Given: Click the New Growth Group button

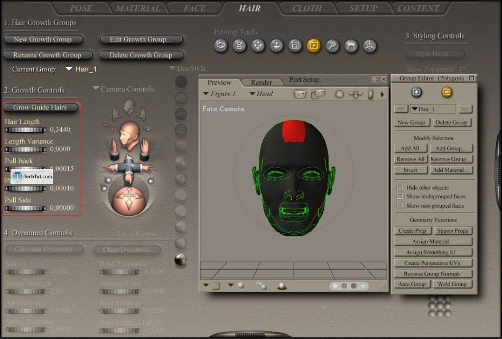Looking at the screenshot, I should (x=43, y=40).
